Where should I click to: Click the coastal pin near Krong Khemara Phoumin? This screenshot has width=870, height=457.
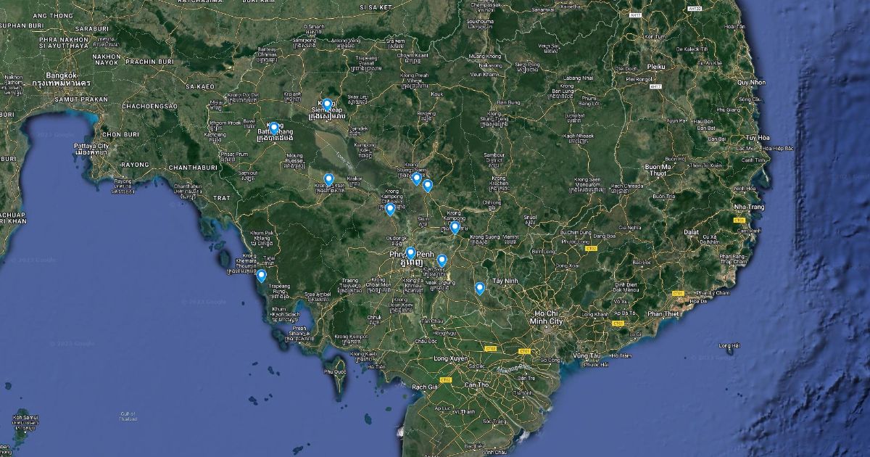point(261,276)
